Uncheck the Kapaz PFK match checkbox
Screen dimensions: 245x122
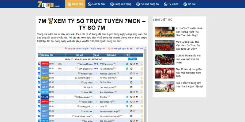[39, 92]
